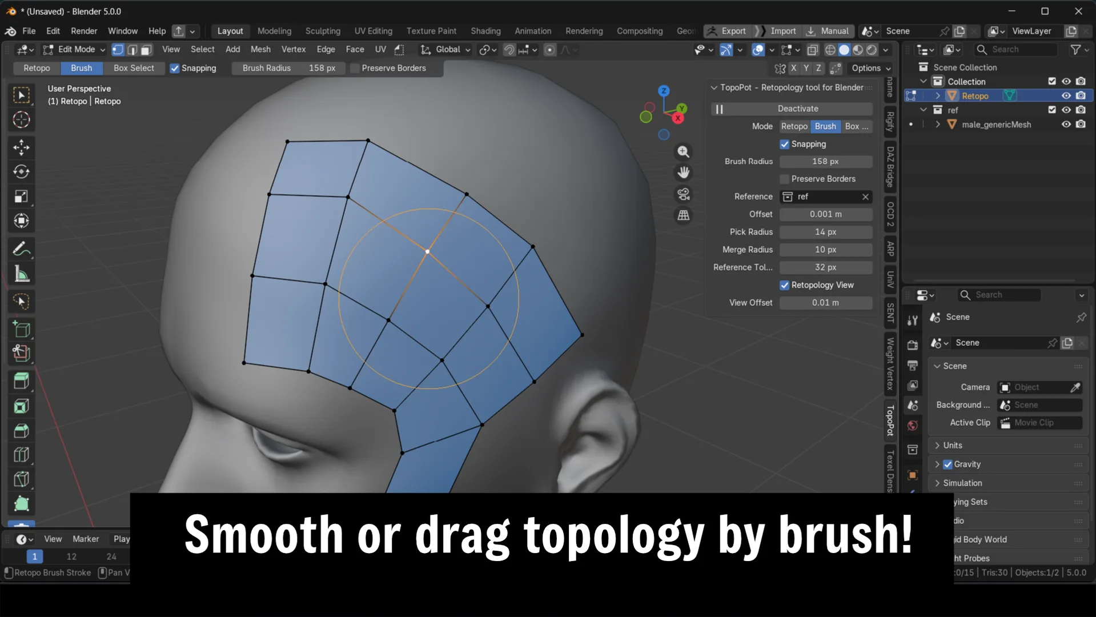Open the Global orientation dropdown

445,50
